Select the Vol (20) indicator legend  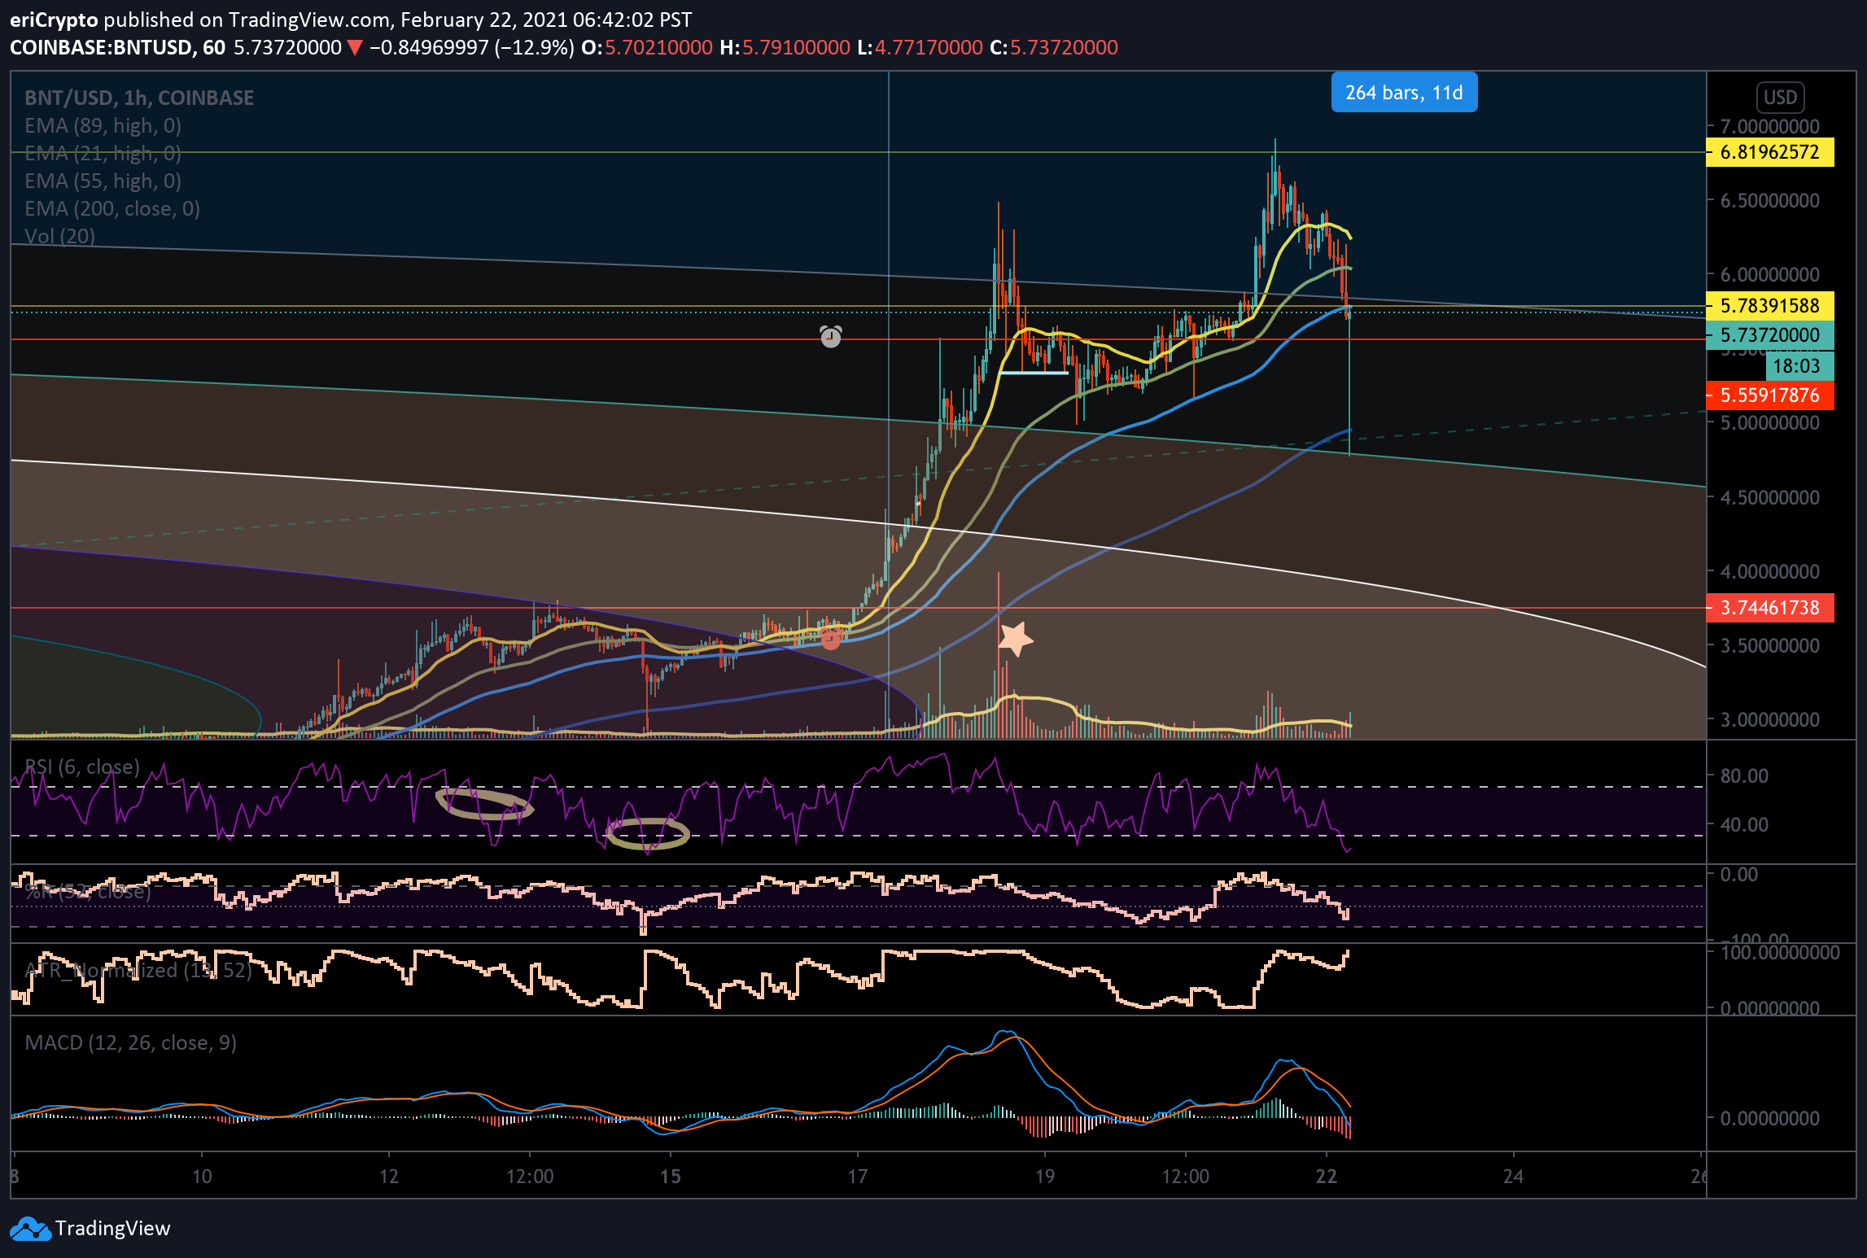click(x=59, y=237)
